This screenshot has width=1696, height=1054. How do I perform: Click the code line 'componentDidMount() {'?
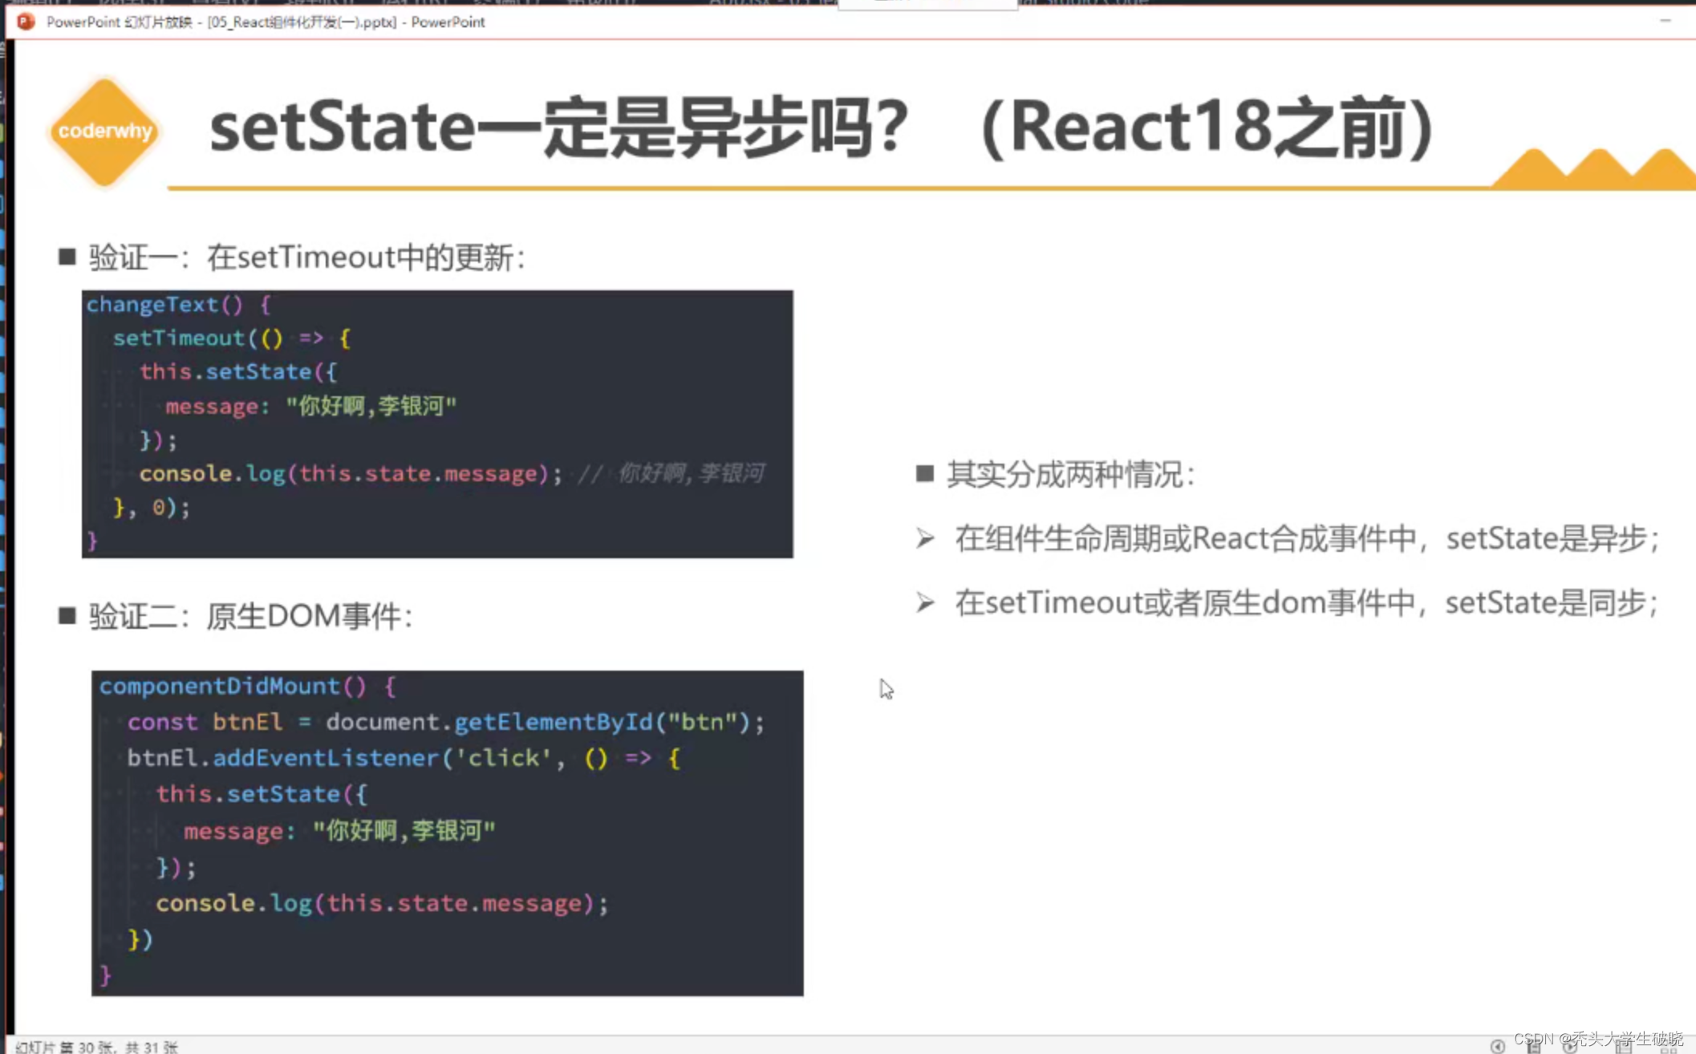click(247, 687)
